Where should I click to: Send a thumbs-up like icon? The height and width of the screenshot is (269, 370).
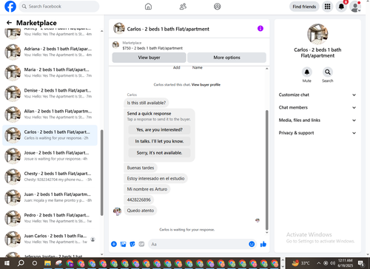[x=263, y=244]
